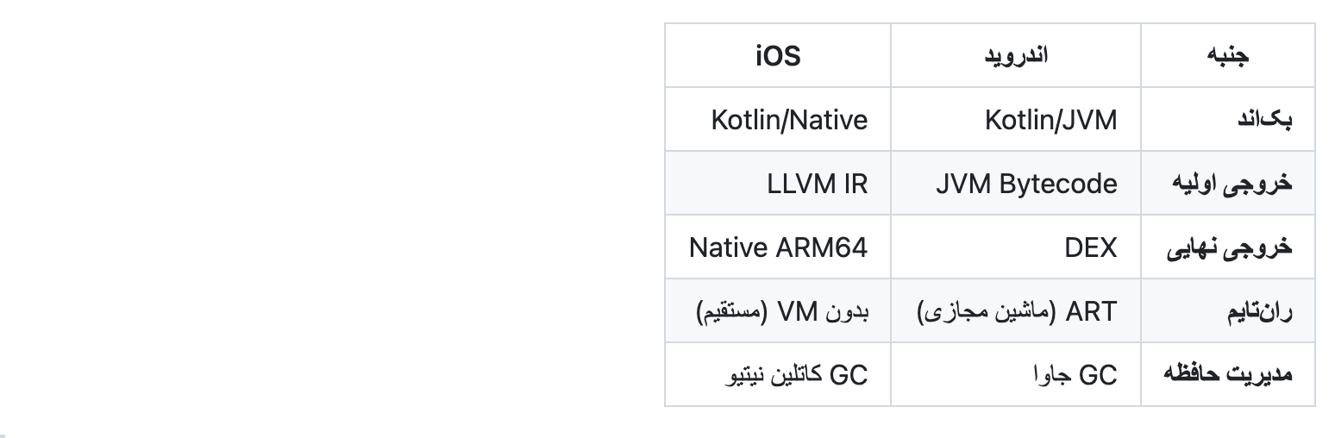This screenshot has width=1335, height=438.
Task: Click the جنبه column header
Action: tap(1227, 56)
